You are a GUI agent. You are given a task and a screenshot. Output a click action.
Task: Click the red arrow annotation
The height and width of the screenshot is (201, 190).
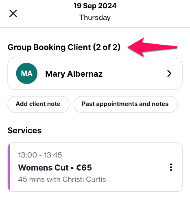(x=153, y=47)
